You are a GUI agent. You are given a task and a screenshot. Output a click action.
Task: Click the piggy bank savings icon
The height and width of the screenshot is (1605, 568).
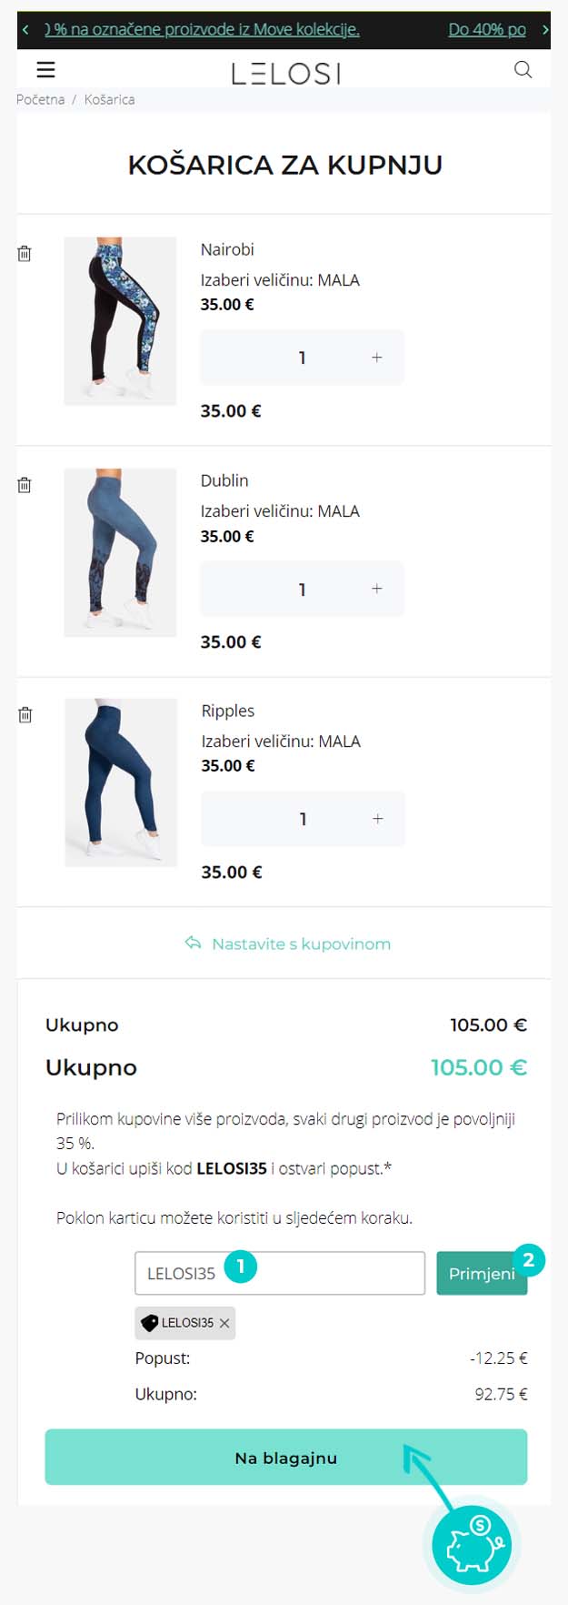472,1544
